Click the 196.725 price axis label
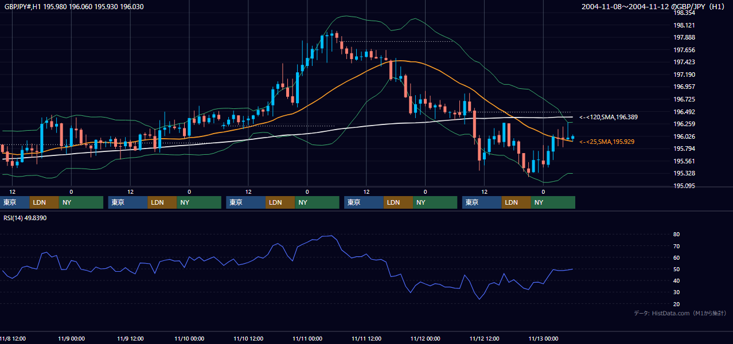This screenshot has height=344, width=733. 684,99
